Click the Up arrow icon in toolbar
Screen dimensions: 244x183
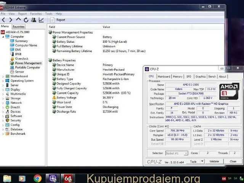(x=18, y=20)
